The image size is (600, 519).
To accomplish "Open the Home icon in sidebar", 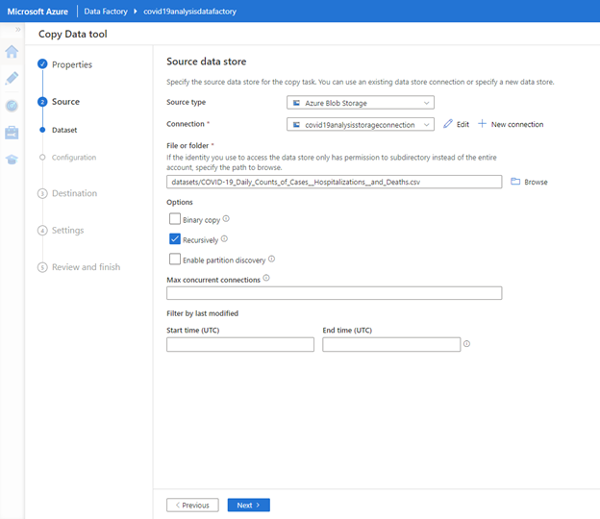I will 12,52.
